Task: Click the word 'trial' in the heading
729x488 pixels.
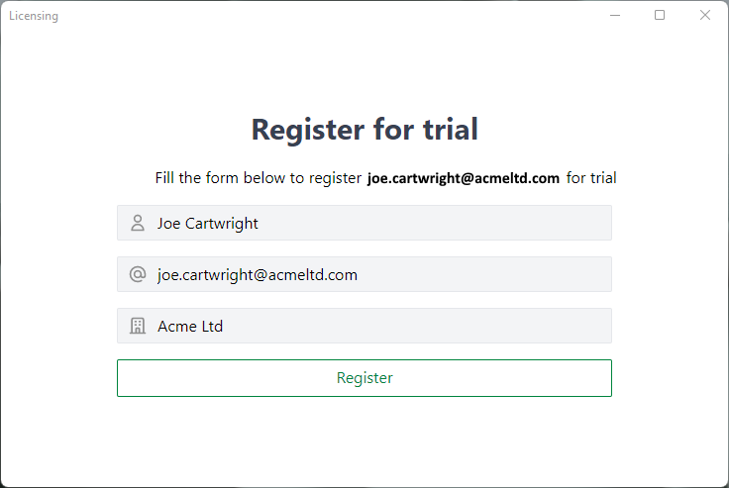Action: [451, 130]
